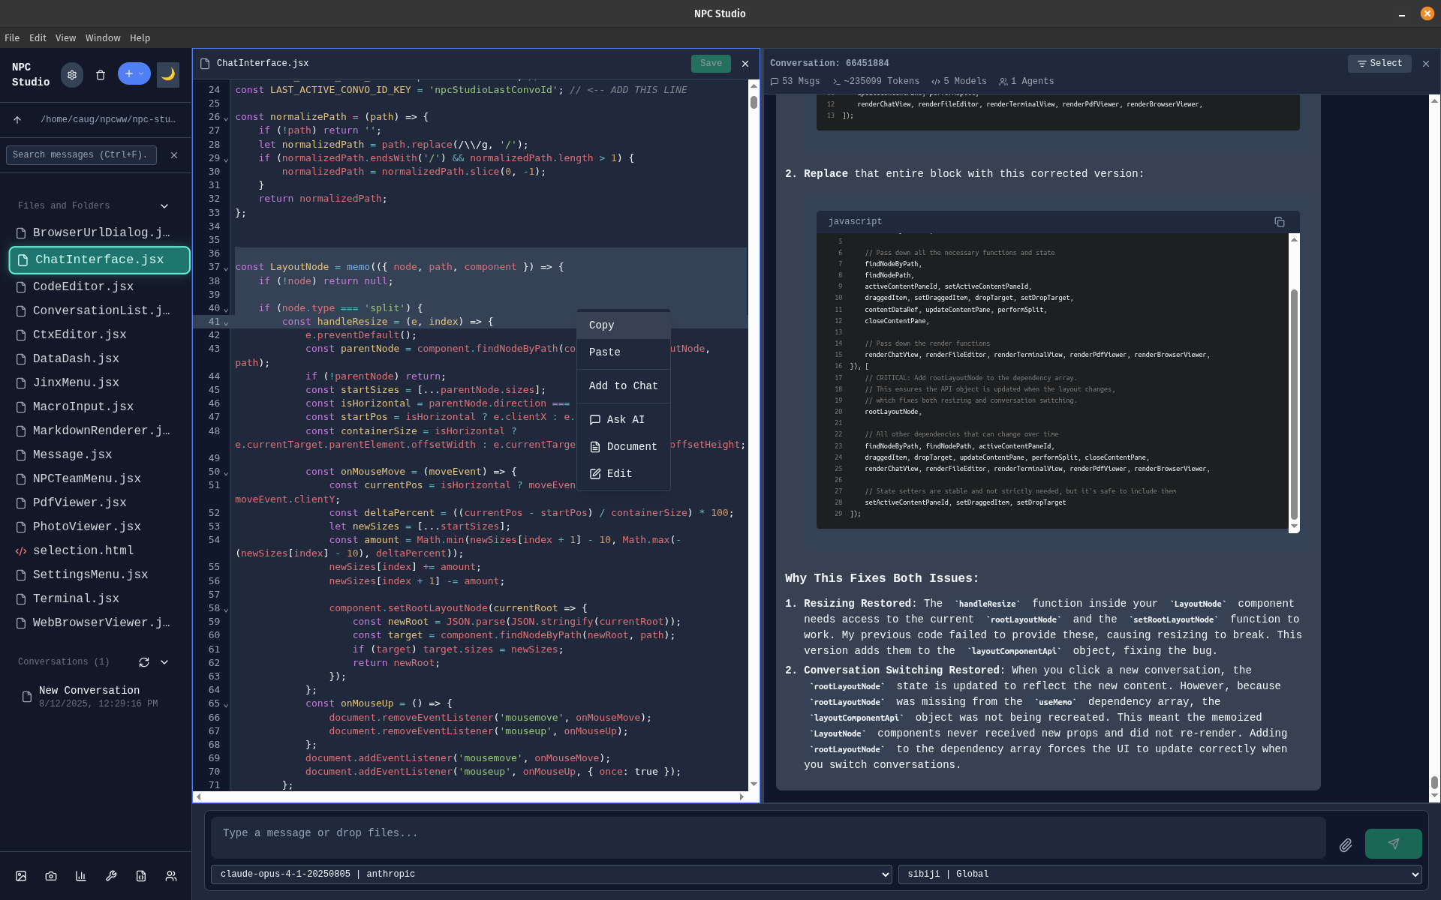Open the View menu in the menu bar

tap(65, 38)
